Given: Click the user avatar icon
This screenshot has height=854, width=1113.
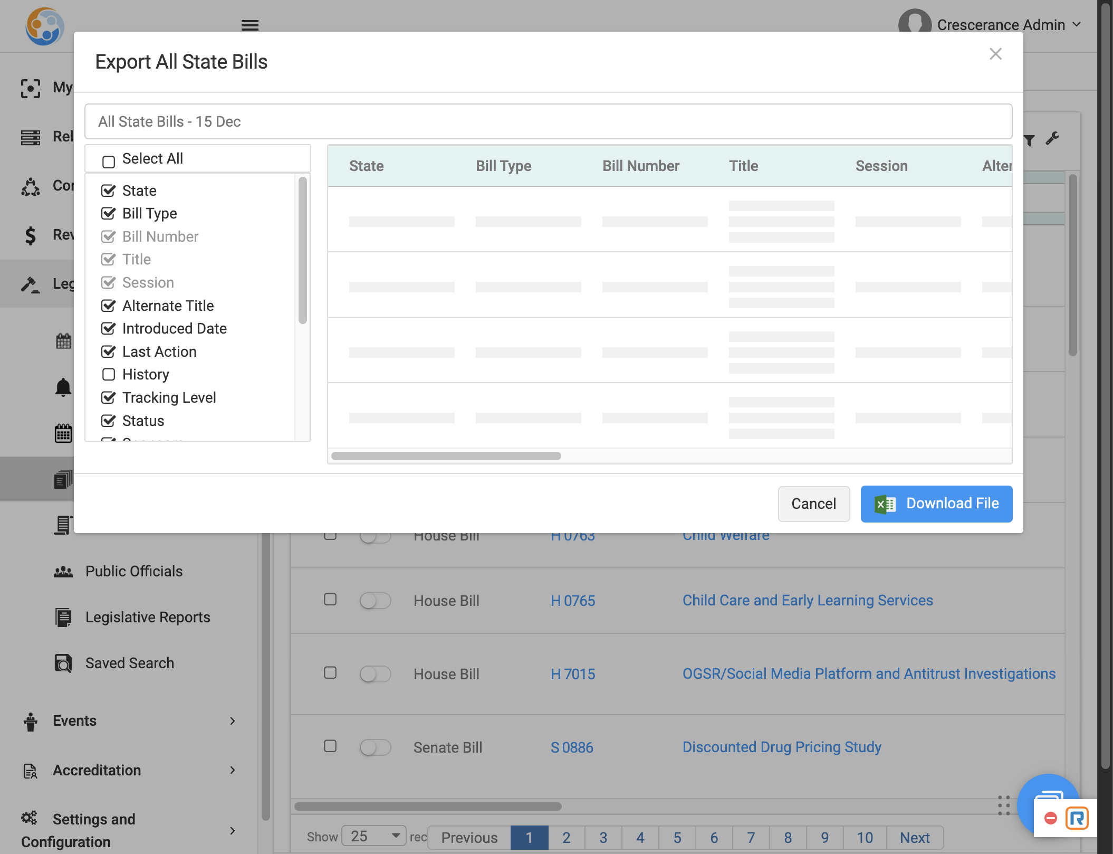Looking at the screenshot, I should [915, 22].
